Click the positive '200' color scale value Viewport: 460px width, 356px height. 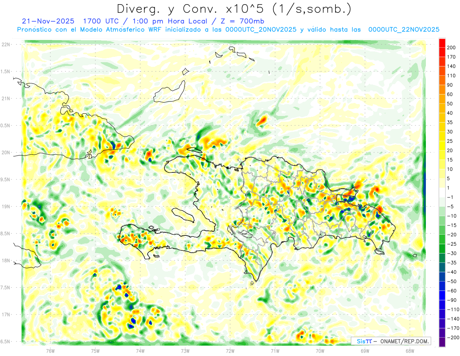[x=452, y=48]
